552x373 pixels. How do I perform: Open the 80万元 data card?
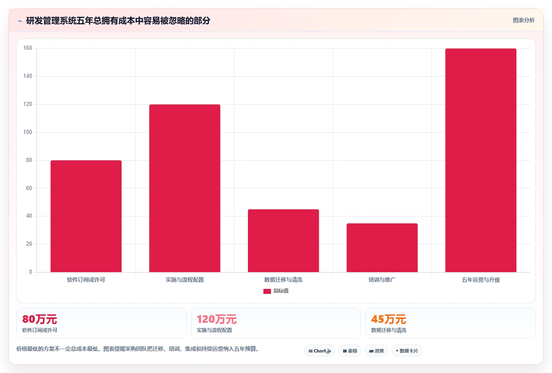[x=101, y=323]
